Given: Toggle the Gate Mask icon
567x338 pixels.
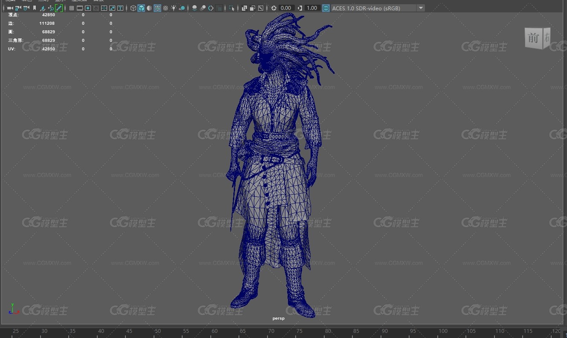Looking at the screenshot, I should (96, 8).
